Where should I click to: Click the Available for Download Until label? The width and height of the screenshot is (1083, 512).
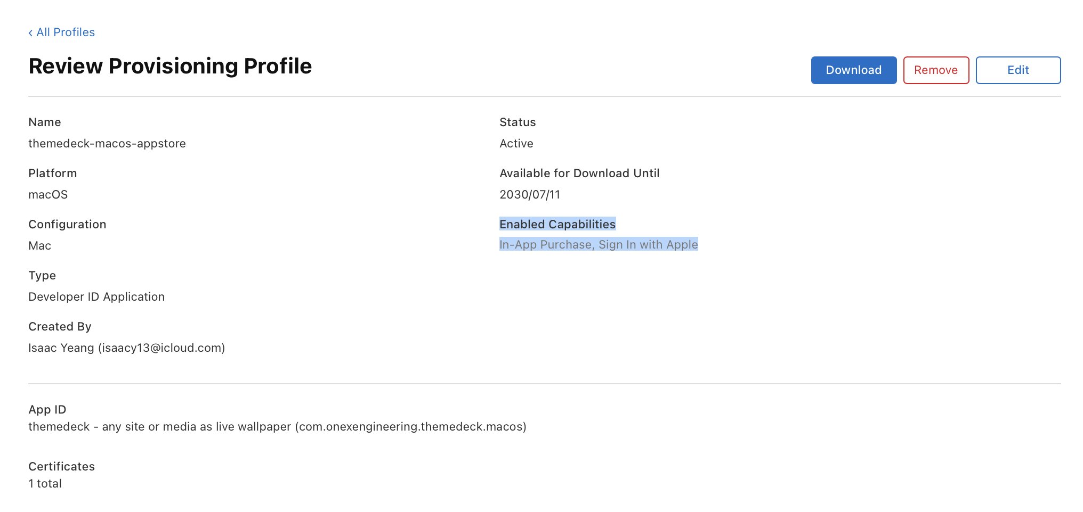(x=579, y=174)
